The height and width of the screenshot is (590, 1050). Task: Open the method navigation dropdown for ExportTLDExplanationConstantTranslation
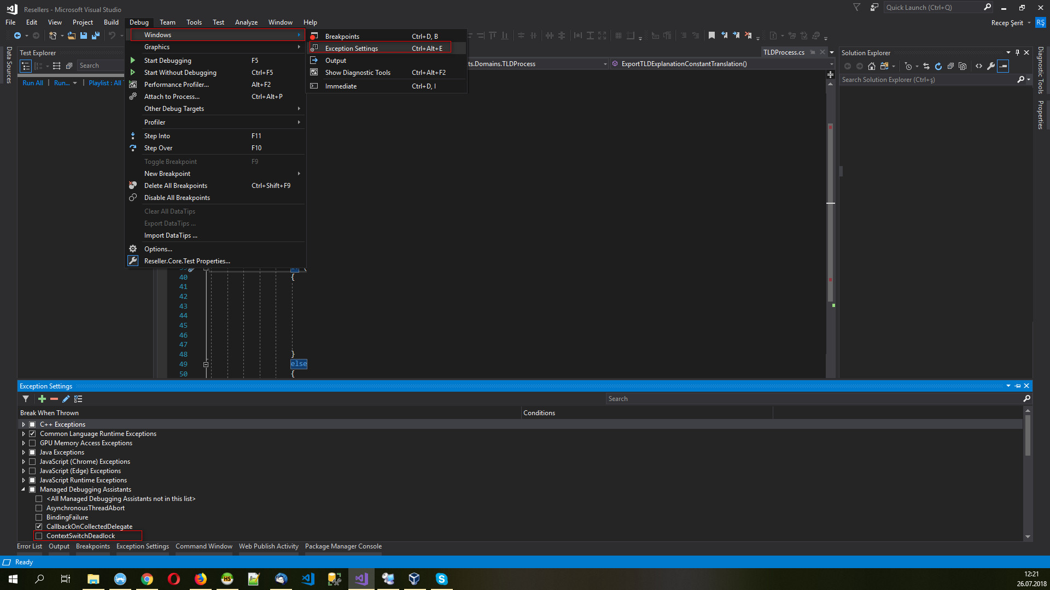pos(832,64)
